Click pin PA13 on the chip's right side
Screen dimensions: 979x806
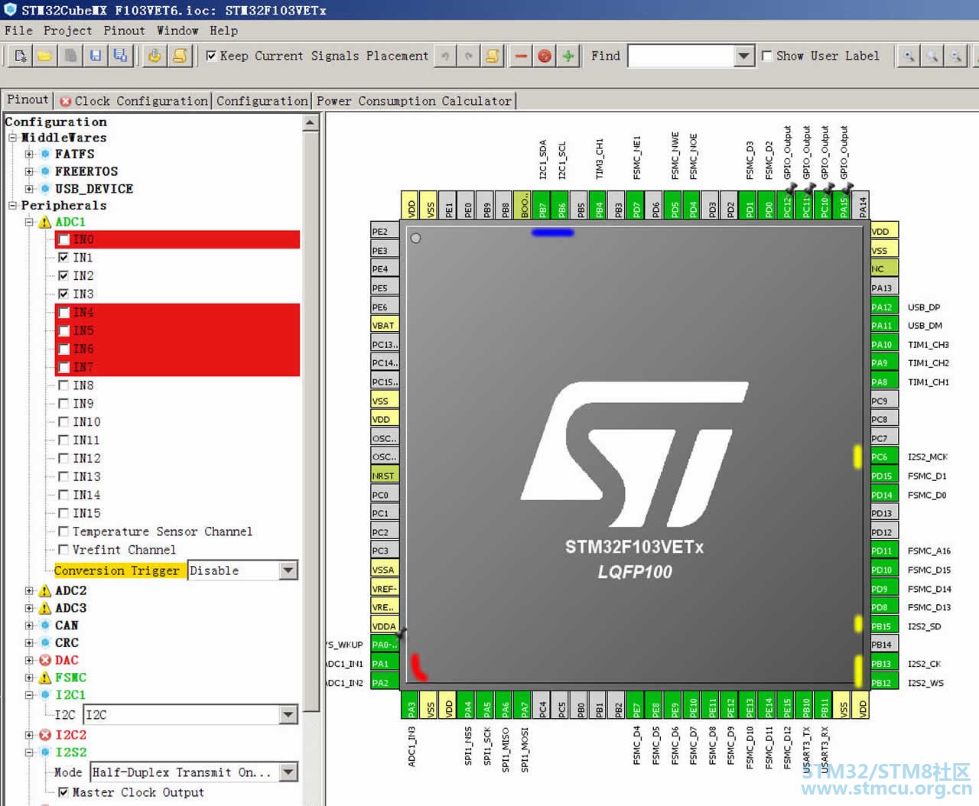tap(883, 288)
